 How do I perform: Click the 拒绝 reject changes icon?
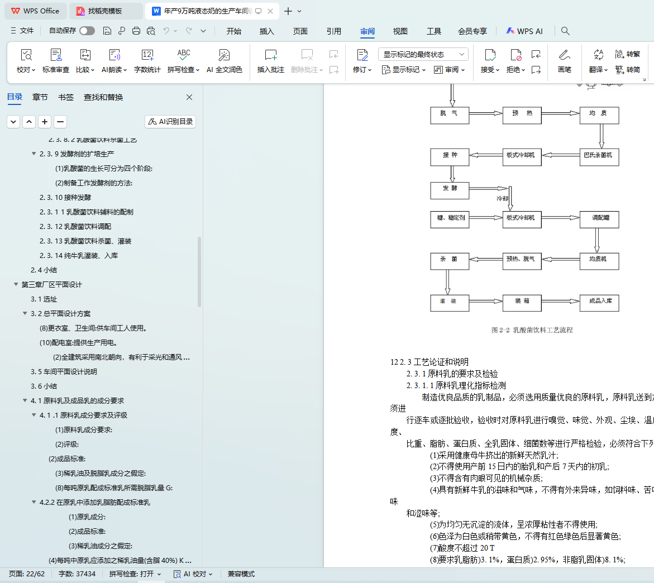click(515, 55)
